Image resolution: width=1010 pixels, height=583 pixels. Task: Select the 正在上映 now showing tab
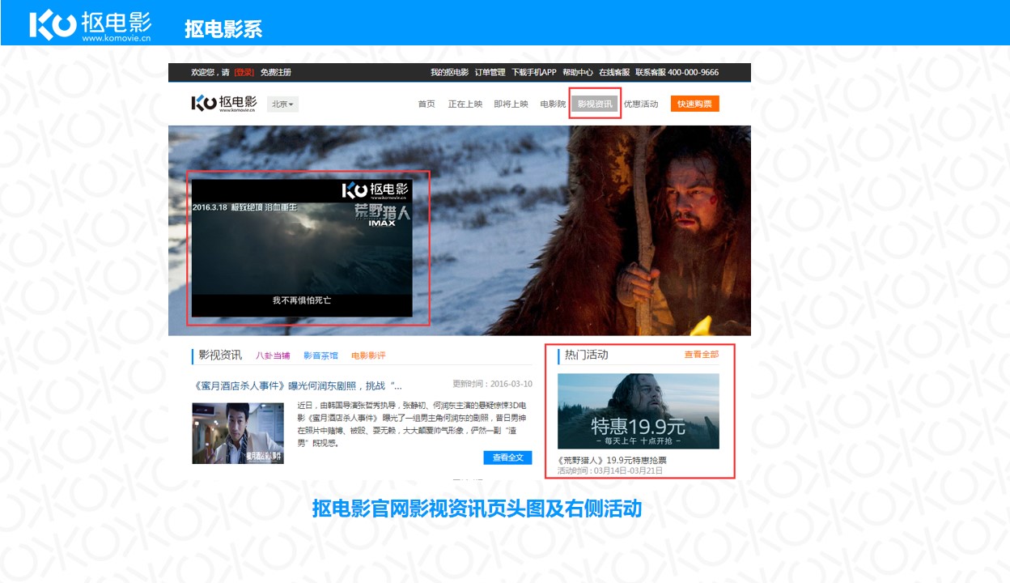pyautogui.click(x=465, y=104)
